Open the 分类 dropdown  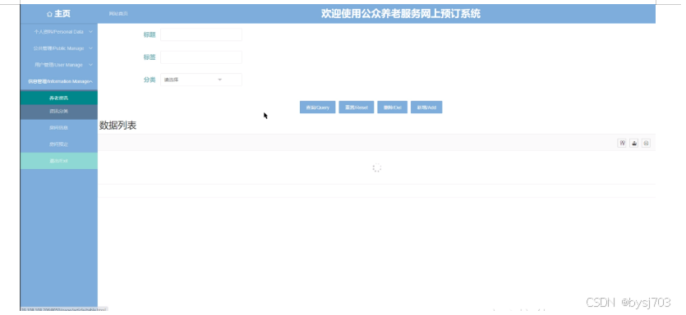point(201,80)
